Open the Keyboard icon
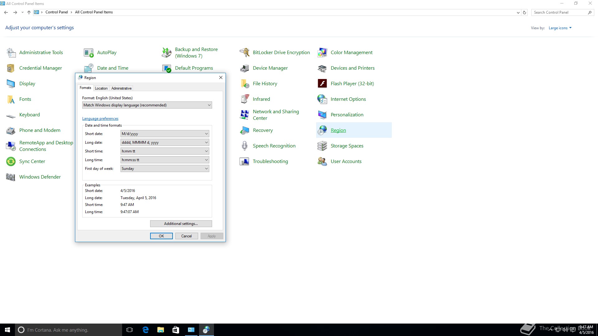 (11, 116)
